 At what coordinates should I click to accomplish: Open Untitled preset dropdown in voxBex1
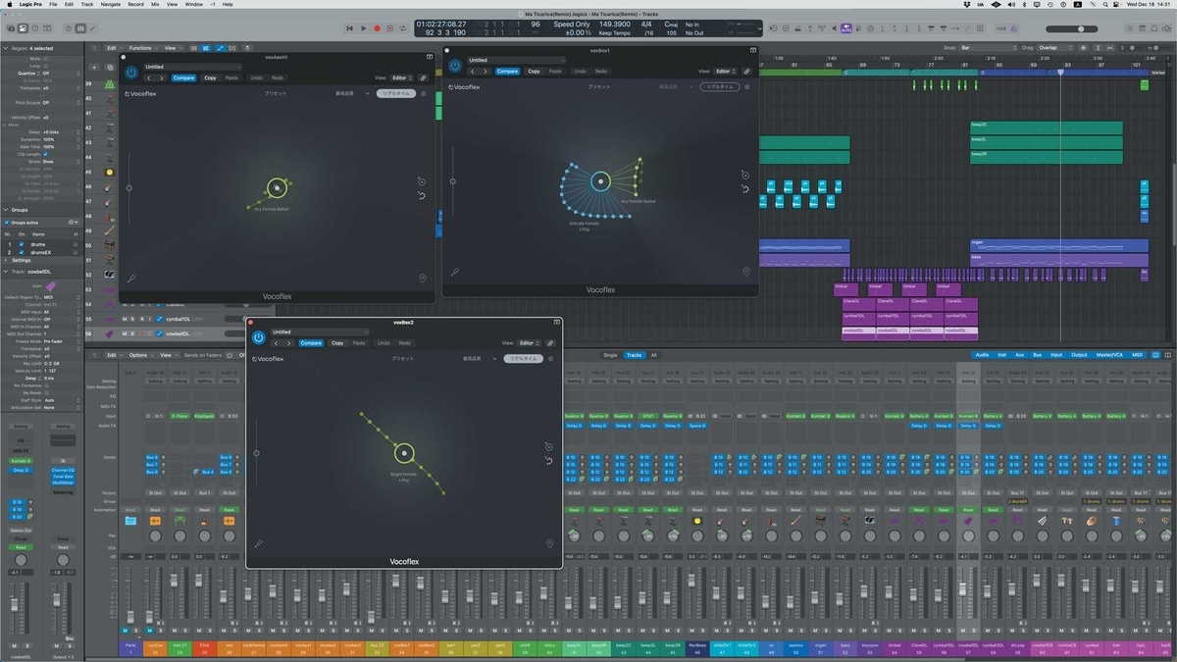516,60
